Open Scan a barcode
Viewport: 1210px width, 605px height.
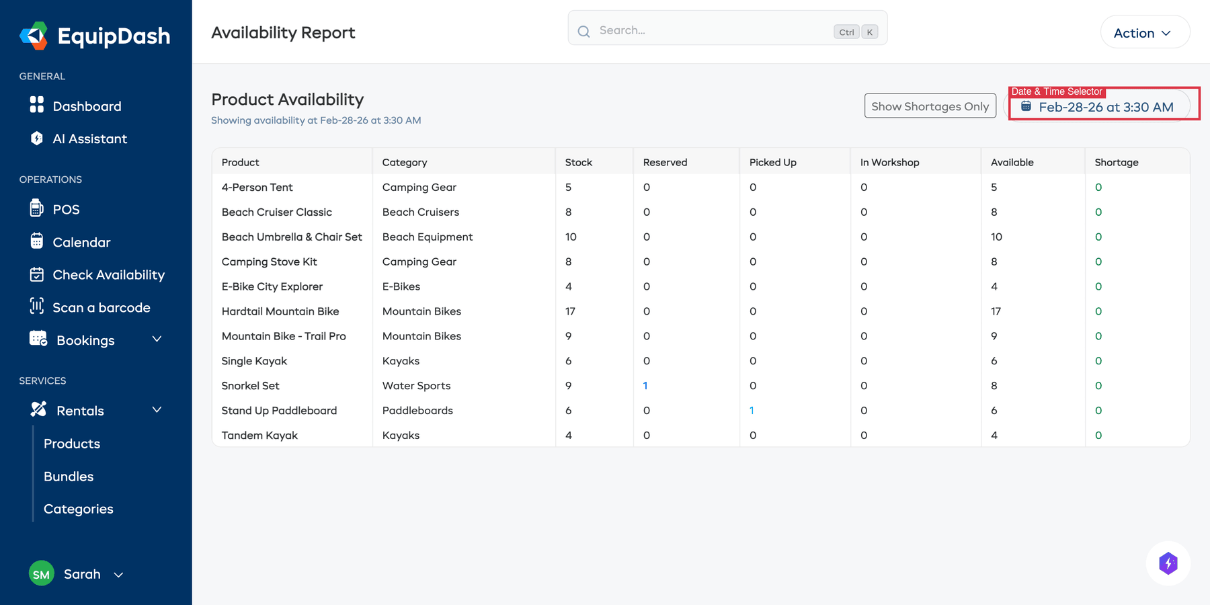click(102, 307)
